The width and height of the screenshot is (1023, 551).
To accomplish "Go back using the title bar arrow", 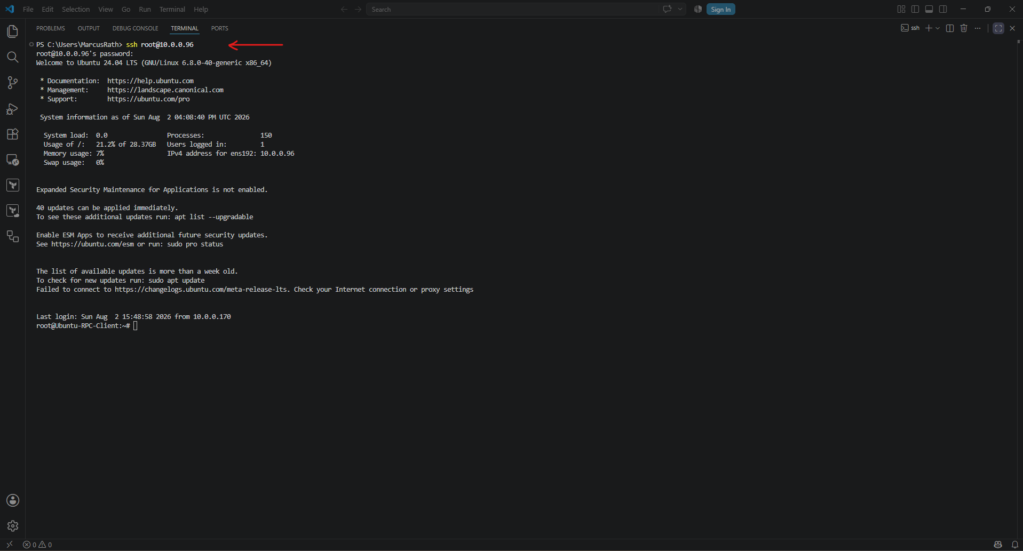I will 344,9.
